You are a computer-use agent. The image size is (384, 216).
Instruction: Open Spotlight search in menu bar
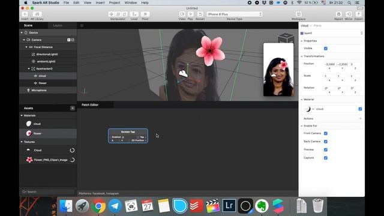click(x=349, y=2)
